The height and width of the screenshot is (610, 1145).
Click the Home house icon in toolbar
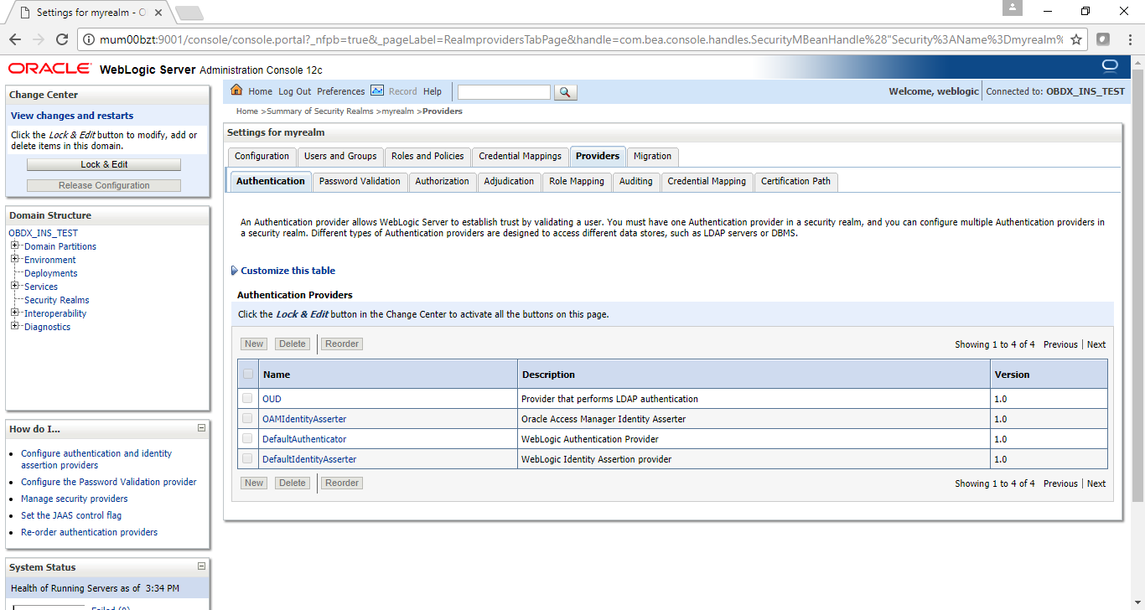tap(236, 90)
